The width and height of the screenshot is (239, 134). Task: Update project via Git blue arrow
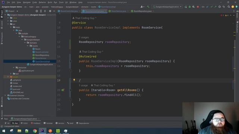(208, 7)
